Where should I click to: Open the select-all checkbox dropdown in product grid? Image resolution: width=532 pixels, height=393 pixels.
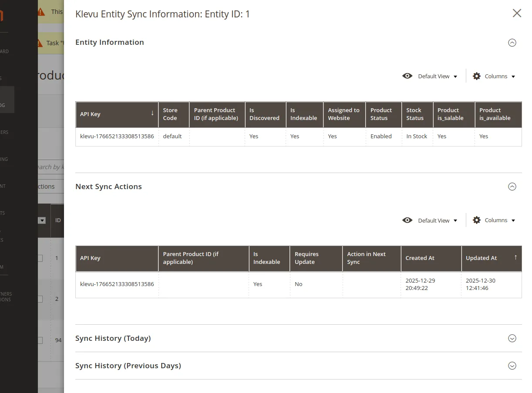coord(42,220)
